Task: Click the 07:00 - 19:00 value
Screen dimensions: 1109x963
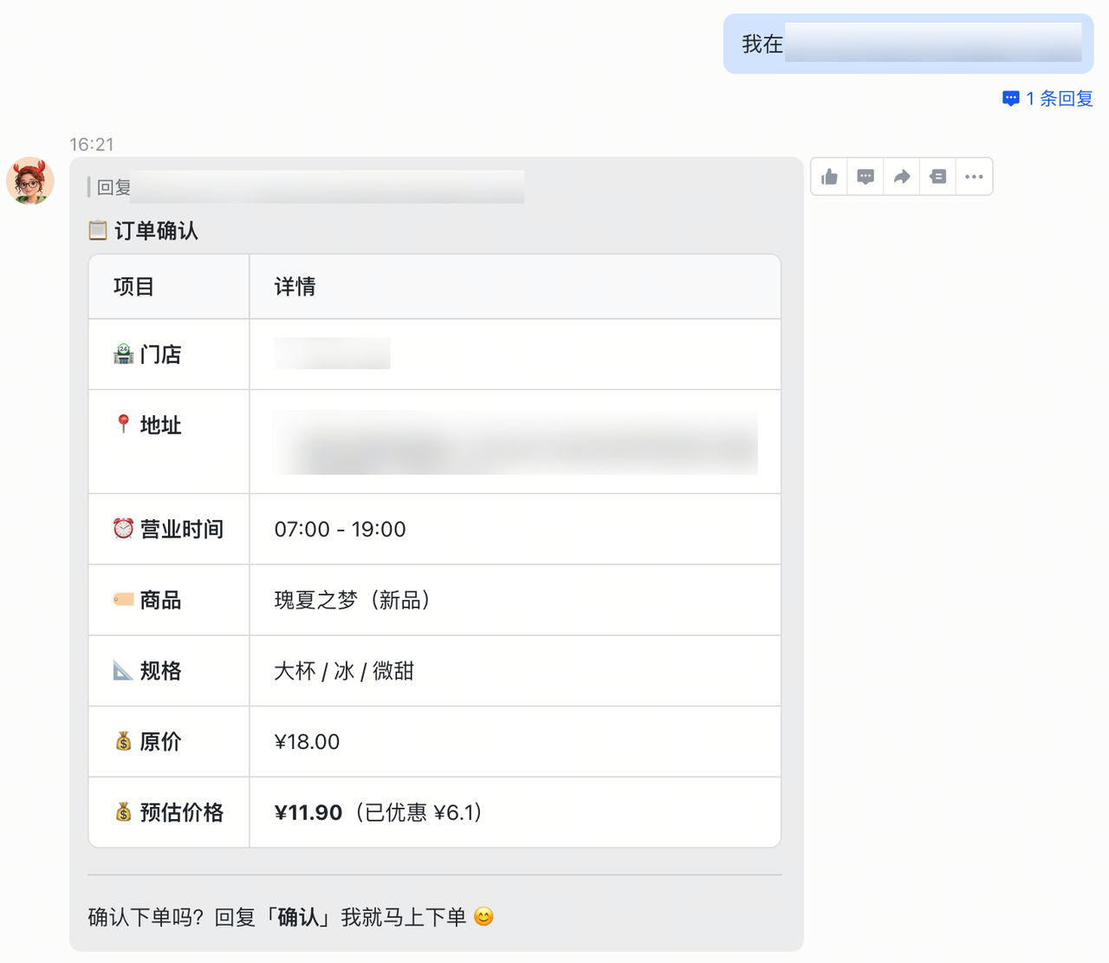Action: 340,529
